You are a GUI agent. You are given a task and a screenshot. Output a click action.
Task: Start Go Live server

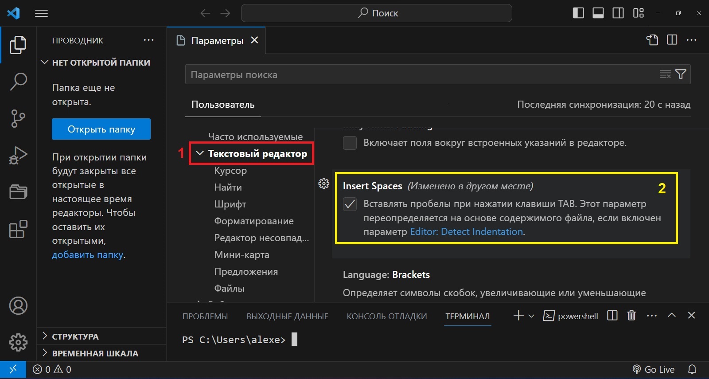point(654,369)
